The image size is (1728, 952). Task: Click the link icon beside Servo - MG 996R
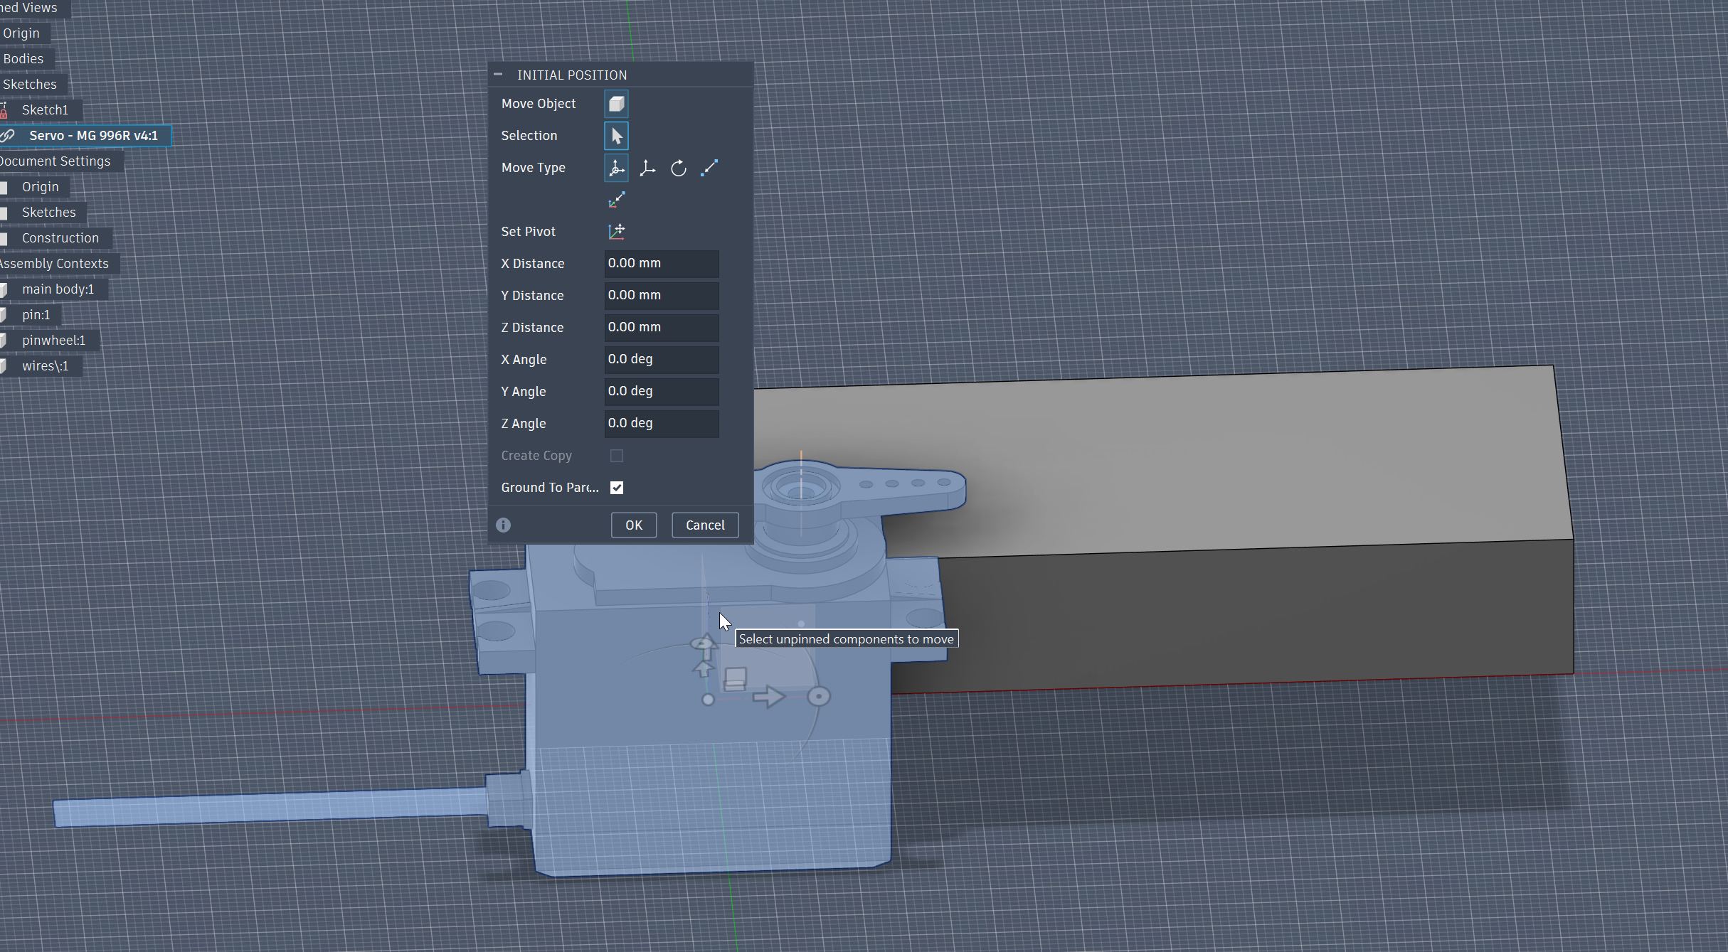[7, 135]
